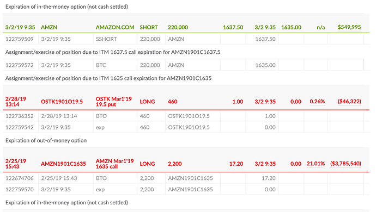Click the ($3,785,540) loss value
This screenshot has width=376, height=212.
[345, 164]
